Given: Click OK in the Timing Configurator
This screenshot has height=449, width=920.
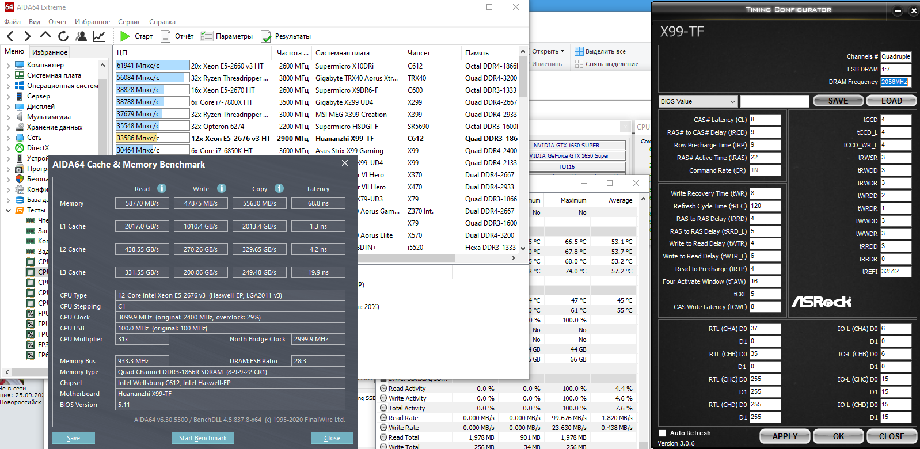Looking at the screenshot, I should 838,436.
